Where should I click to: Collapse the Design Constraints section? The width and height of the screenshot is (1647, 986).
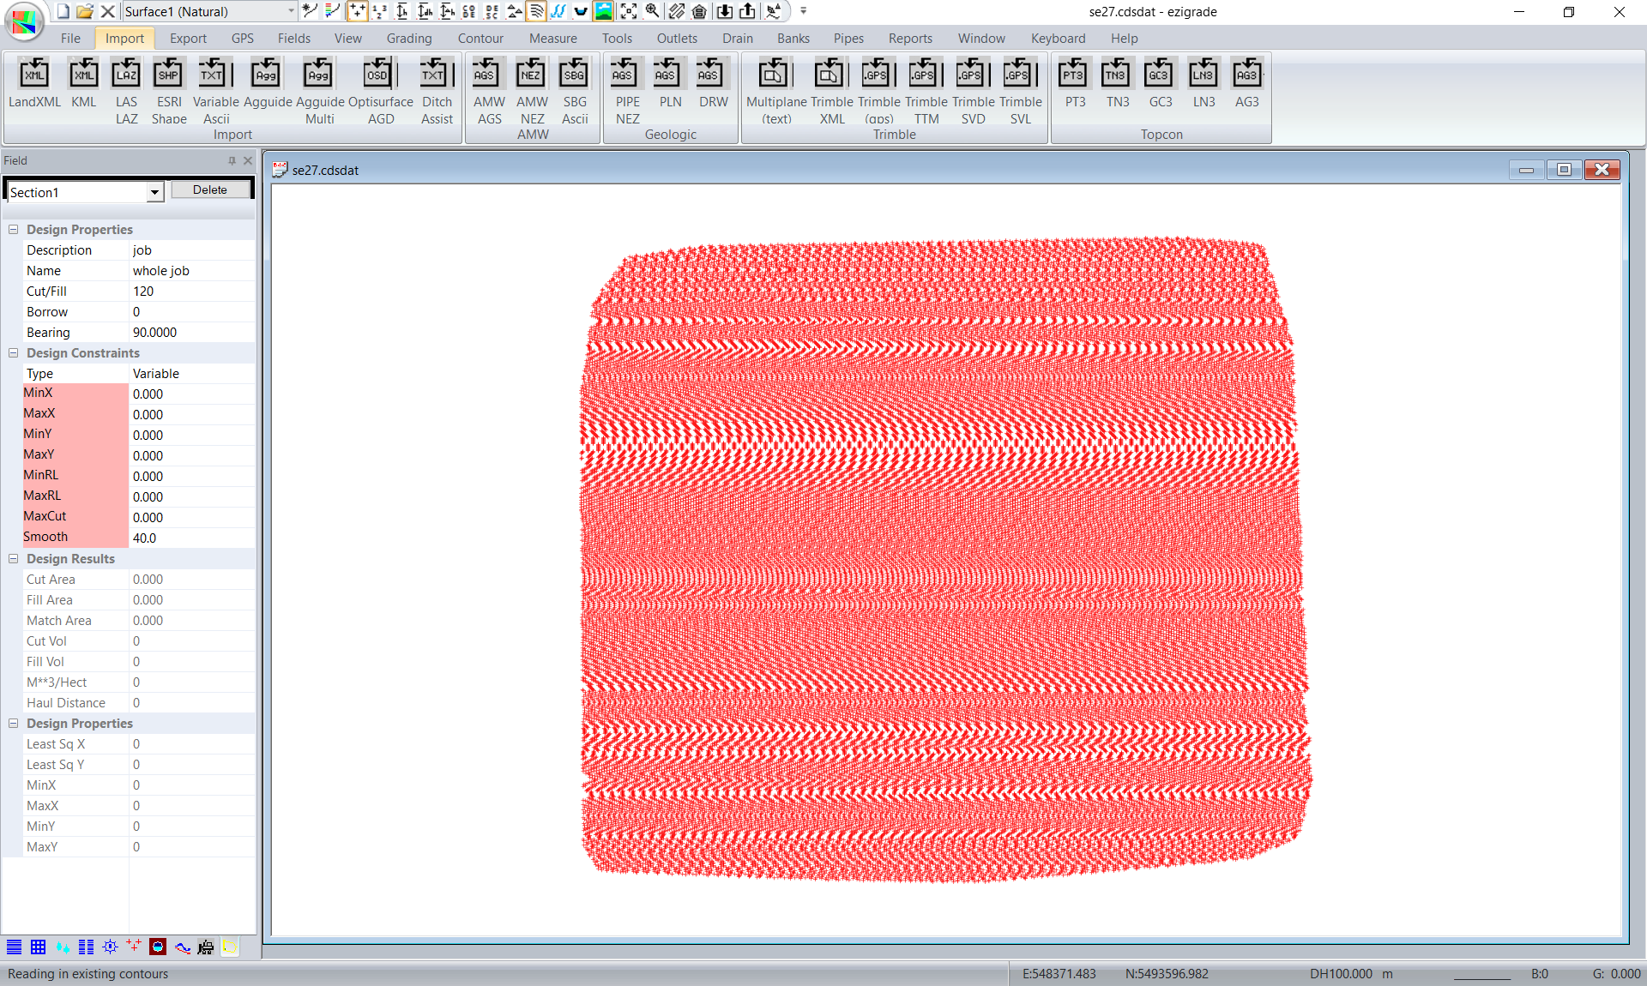point(14,353)
